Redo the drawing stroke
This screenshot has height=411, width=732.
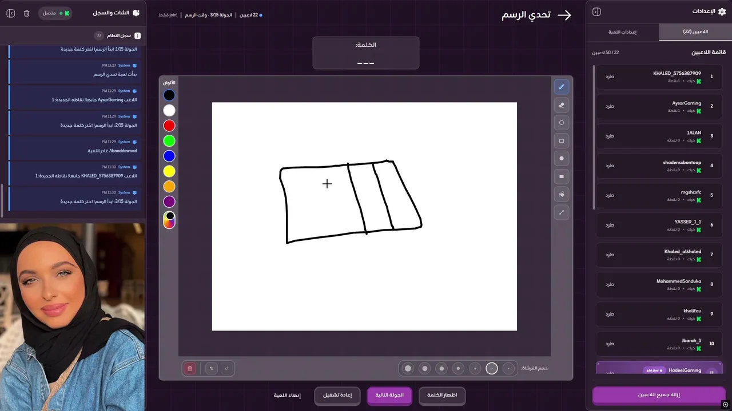pyautogui.click(x=226, y=368)
